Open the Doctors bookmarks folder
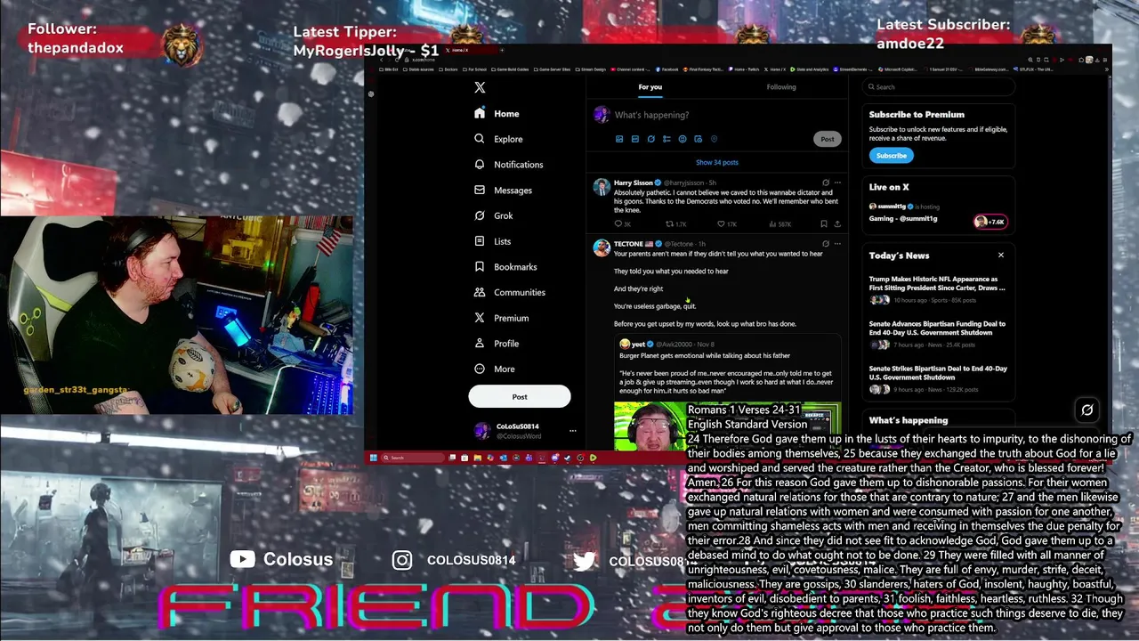The width and height of the screenshot is (1139, 641). (448, 69)
